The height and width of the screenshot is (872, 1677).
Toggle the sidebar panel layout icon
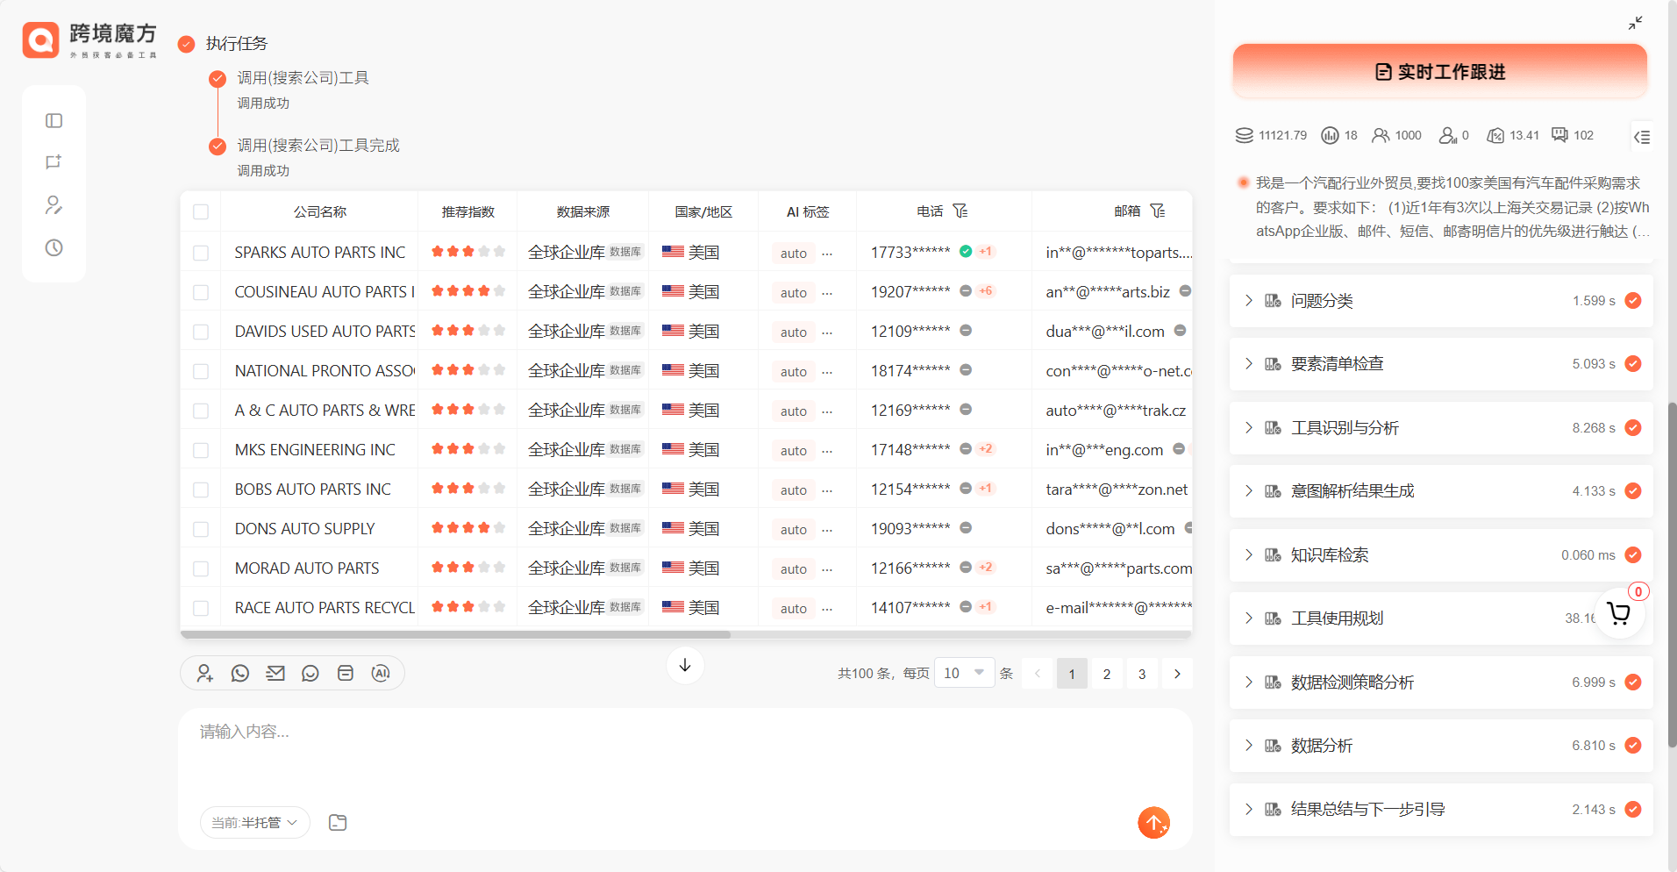[x=54, y=120]
